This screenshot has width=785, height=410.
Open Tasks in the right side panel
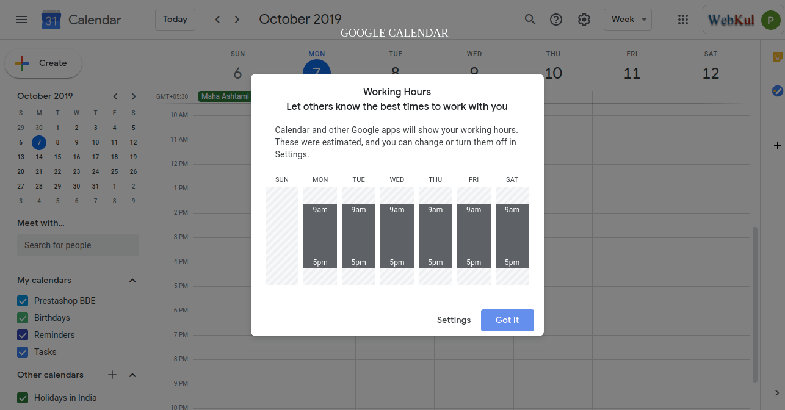click(x=777, y=90)
